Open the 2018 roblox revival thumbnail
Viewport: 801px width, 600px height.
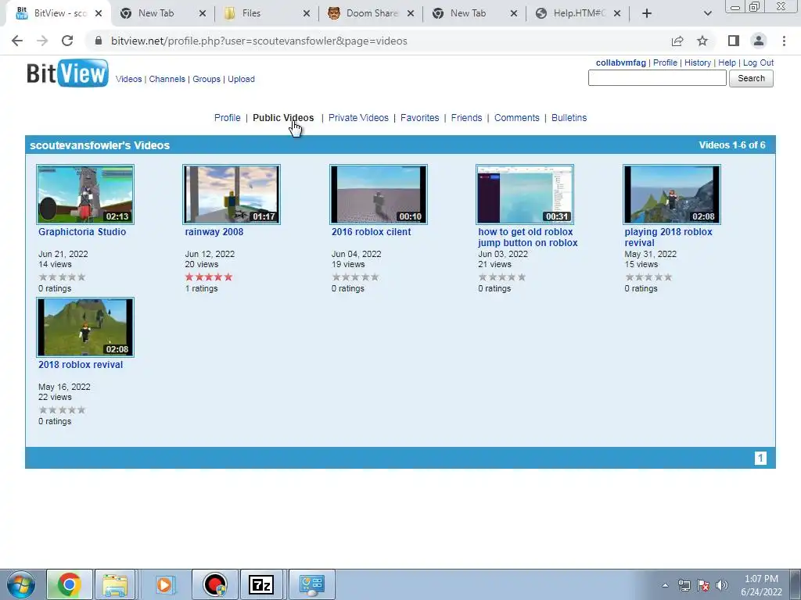(x=85, y=327)
